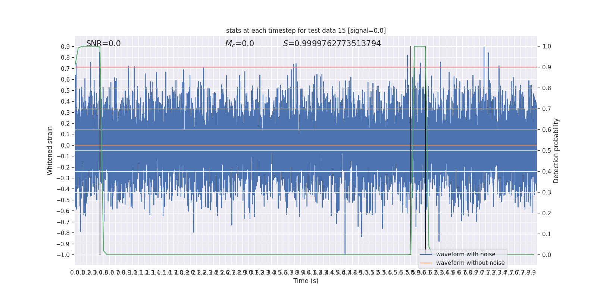Click the 0.1 right axis tick label

tap(547, 234)
